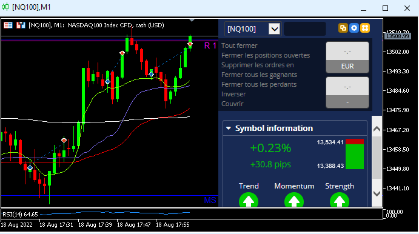Click the EUR currency toggle button
This screenshot has width=419, height=234.
[x=347, y=66]
